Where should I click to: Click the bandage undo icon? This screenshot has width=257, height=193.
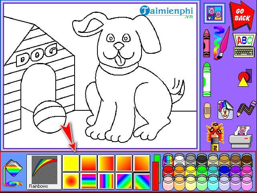click(x=207, y=109)
